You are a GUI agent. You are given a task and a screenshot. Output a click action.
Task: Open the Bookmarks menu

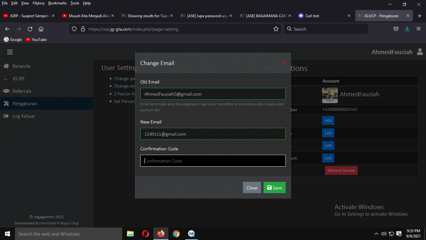58,3
